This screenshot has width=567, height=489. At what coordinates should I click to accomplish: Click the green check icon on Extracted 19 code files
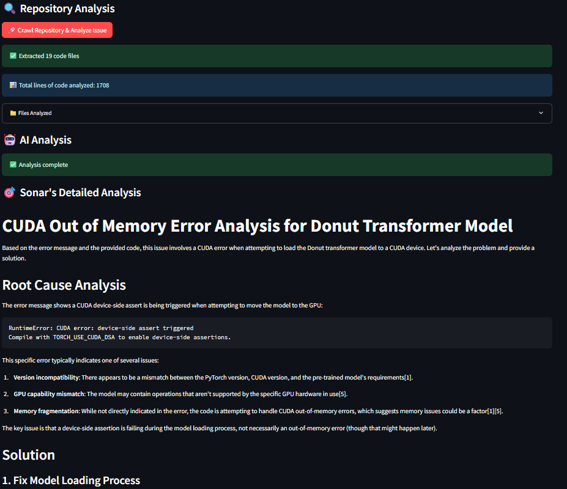[x=13, y=56]
